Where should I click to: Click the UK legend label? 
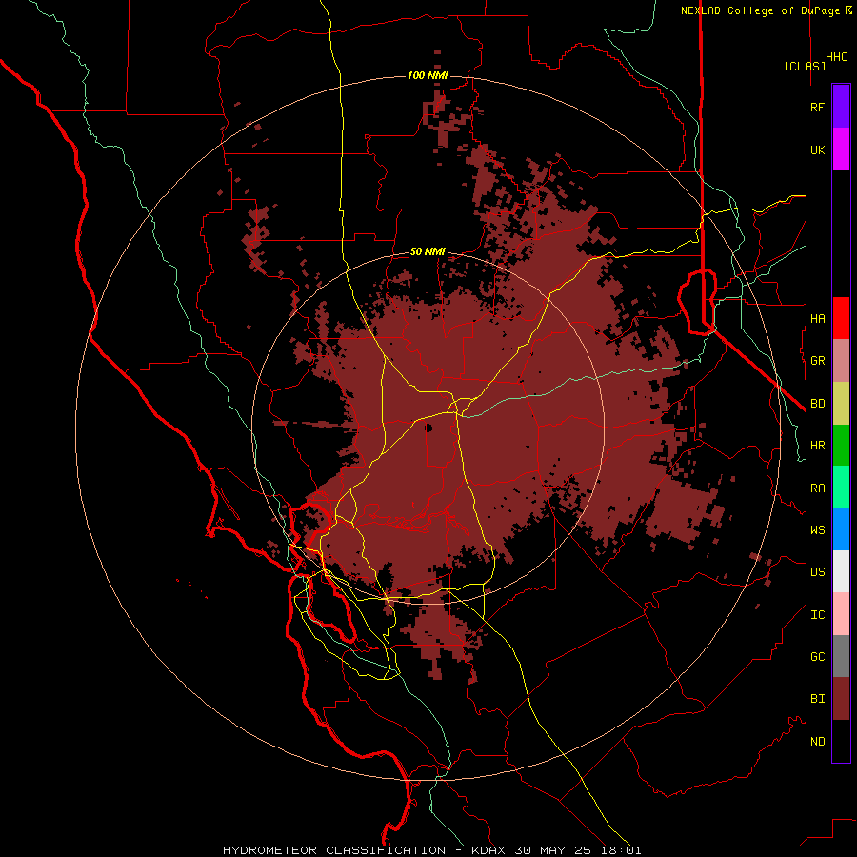tap(817, 149)
